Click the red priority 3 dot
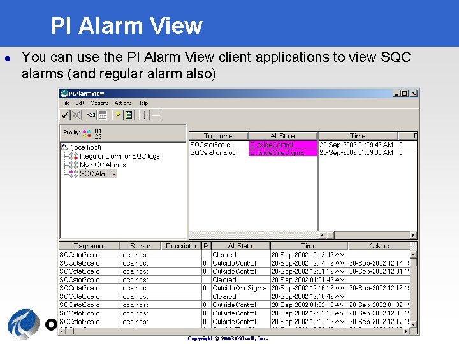Screen dimensions: 459x344 coord(89,136)
